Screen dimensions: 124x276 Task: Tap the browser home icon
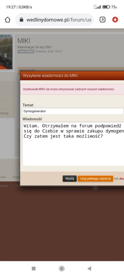coord(8,20)
